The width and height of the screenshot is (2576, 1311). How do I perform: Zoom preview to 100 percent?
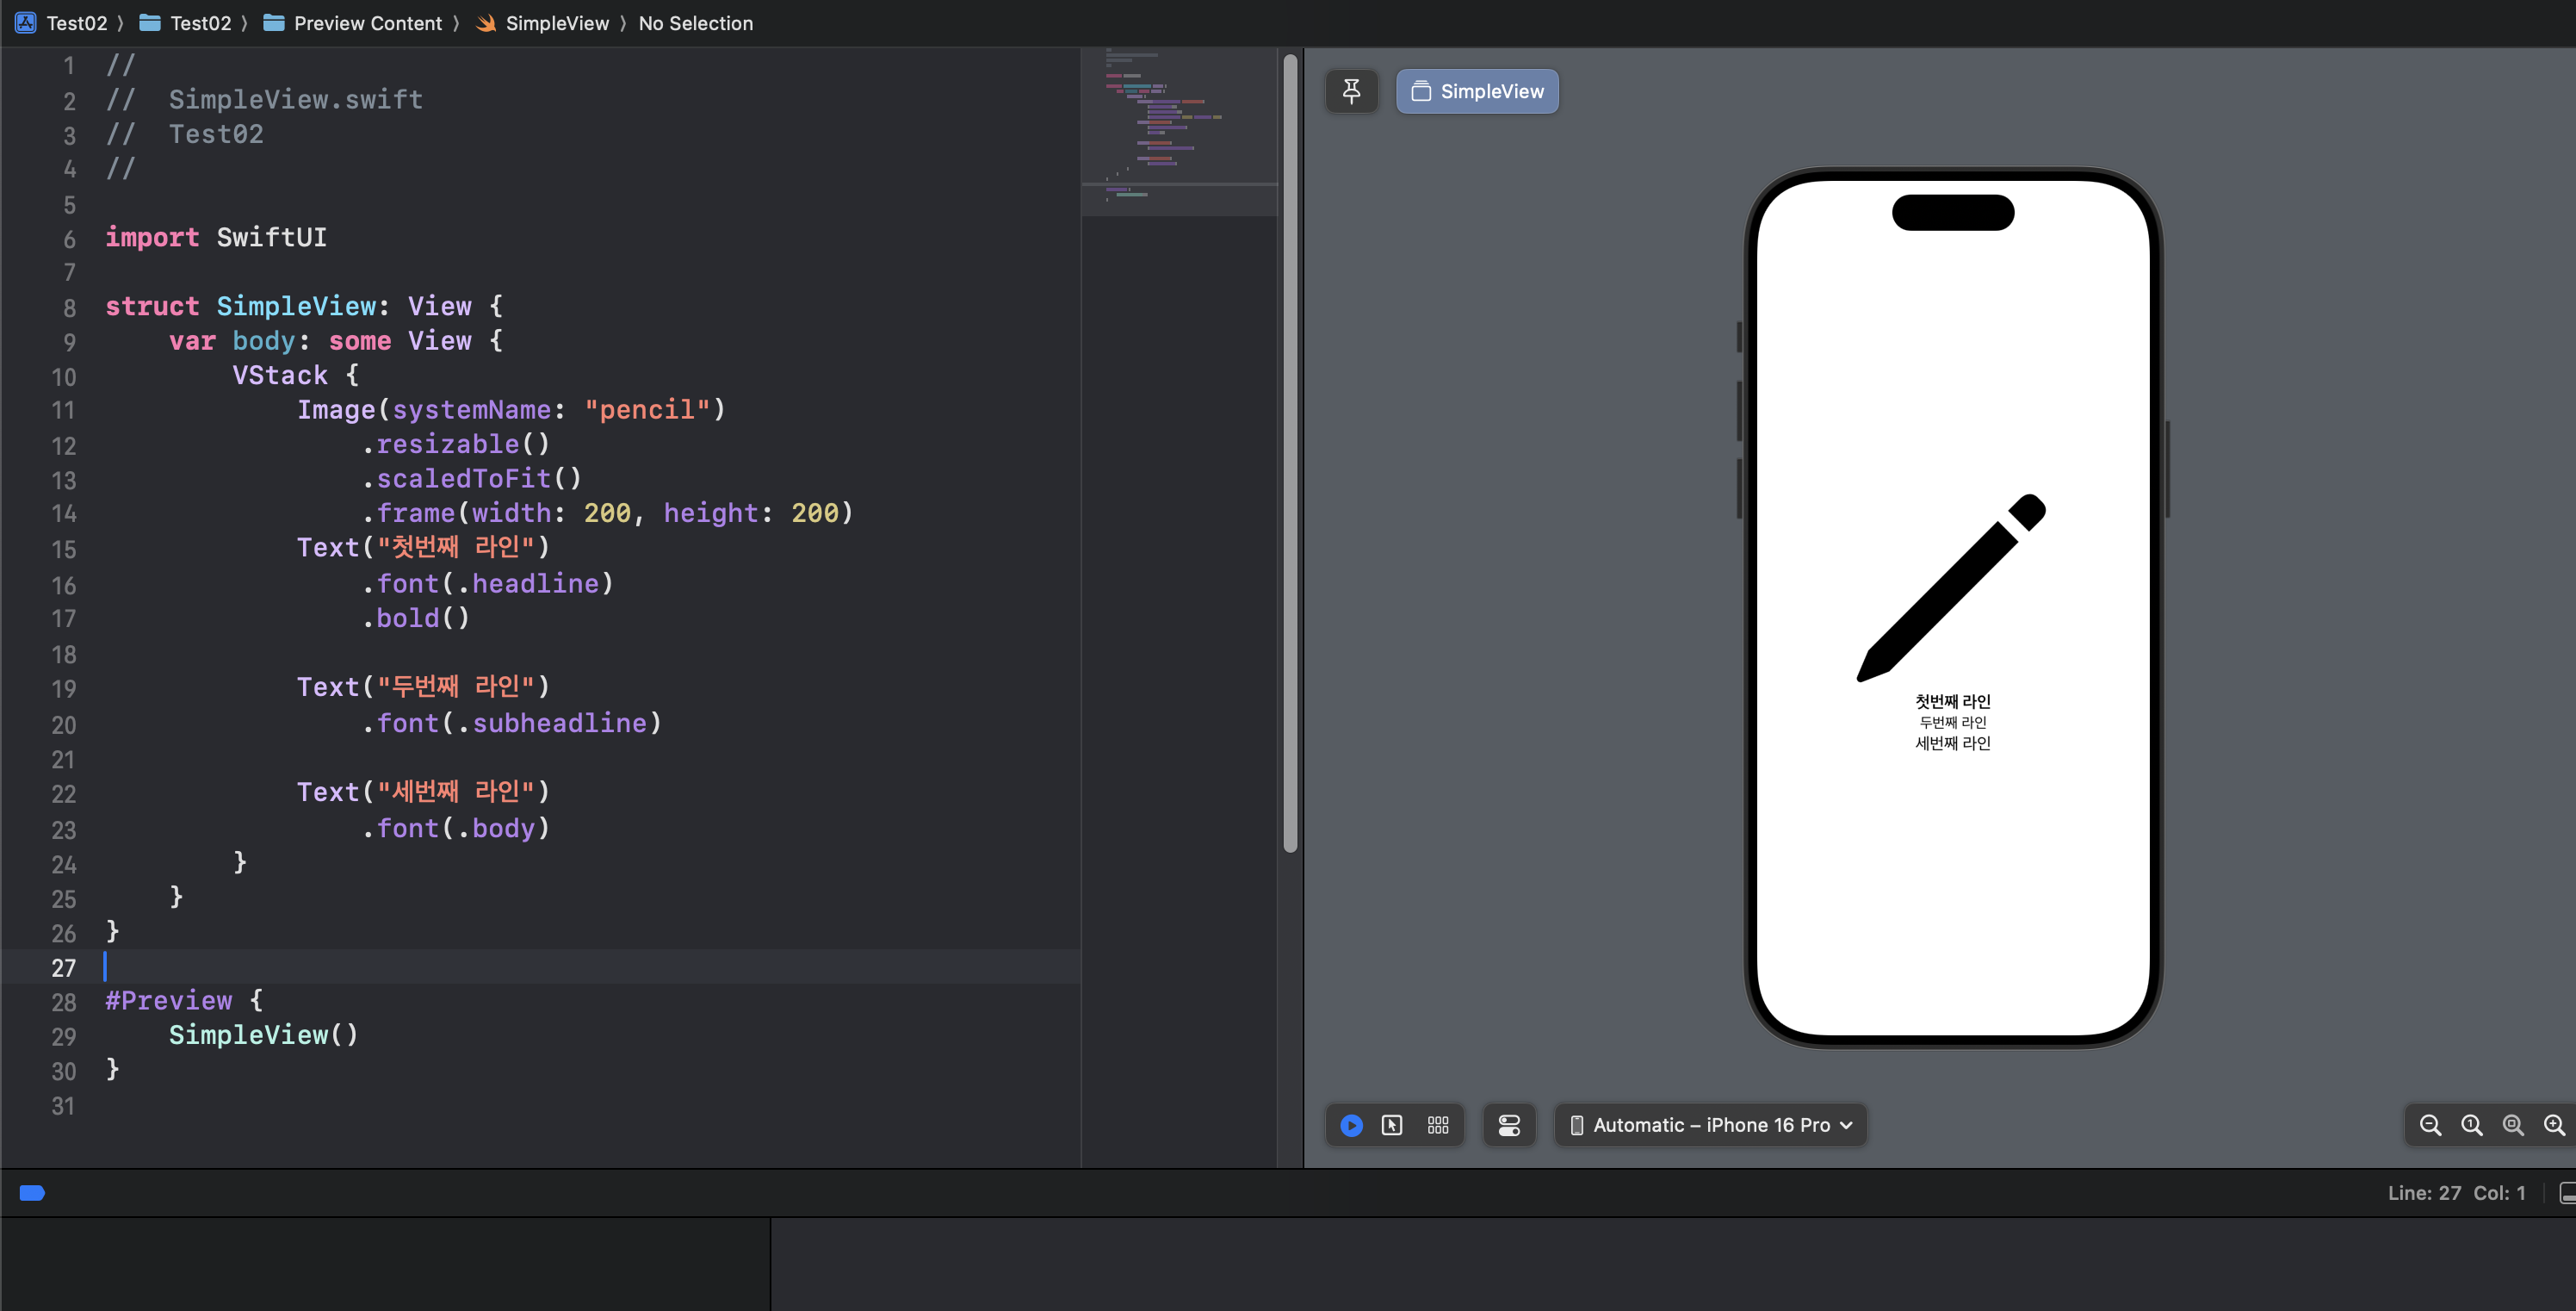(2471, 1125)
